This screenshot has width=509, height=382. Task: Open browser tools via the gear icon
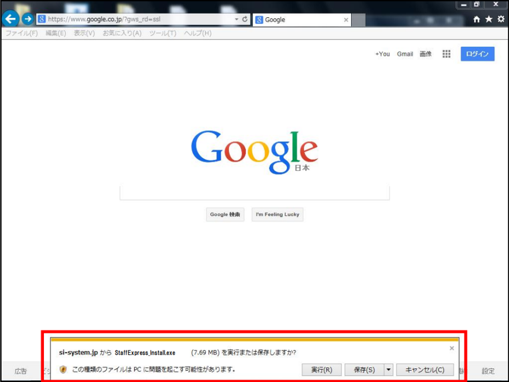coord(501,19)
